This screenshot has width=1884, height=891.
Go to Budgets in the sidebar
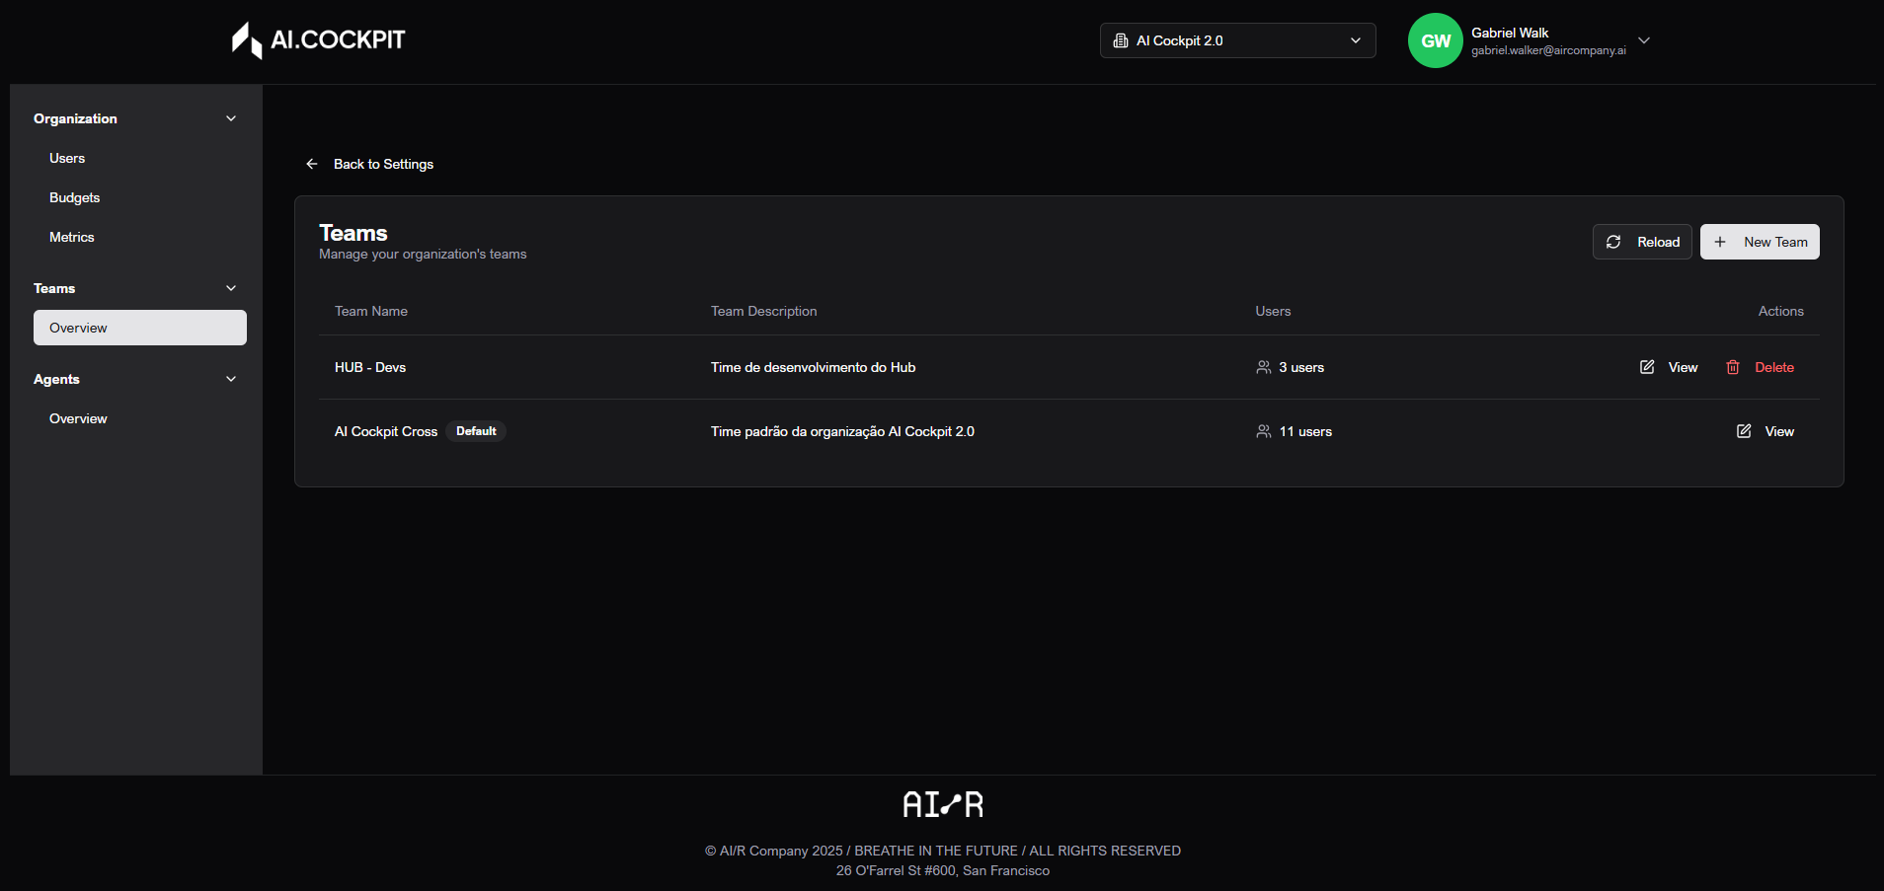[x=75, y=197]
